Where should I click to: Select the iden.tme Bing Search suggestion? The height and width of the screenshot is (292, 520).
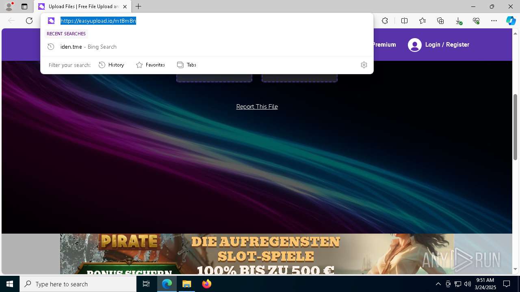pyautogui.click(x=207, y=47)
